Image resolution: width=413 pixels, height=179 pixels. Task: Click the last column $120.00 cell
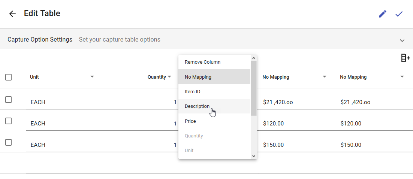351,124
